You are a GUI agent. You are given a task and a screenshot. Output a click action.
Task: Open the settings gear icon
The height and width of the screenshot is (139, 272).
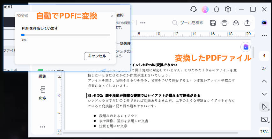[x=228, y=9]
